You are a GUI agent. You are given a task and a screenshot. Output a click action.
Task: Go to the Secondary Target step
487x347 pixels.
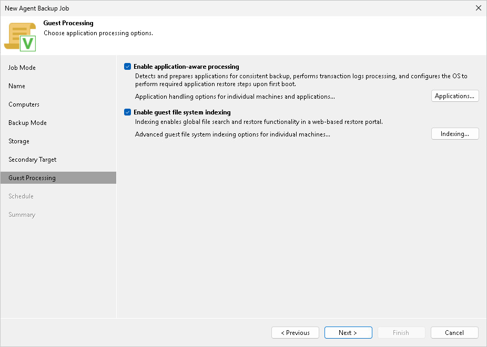tap(32, 160)
